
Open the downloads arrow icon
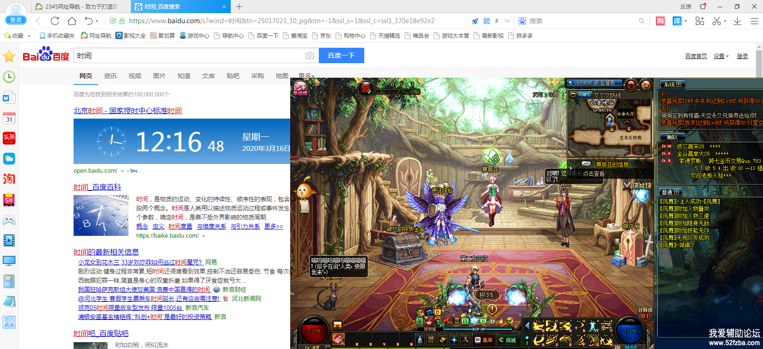(737, 21)
